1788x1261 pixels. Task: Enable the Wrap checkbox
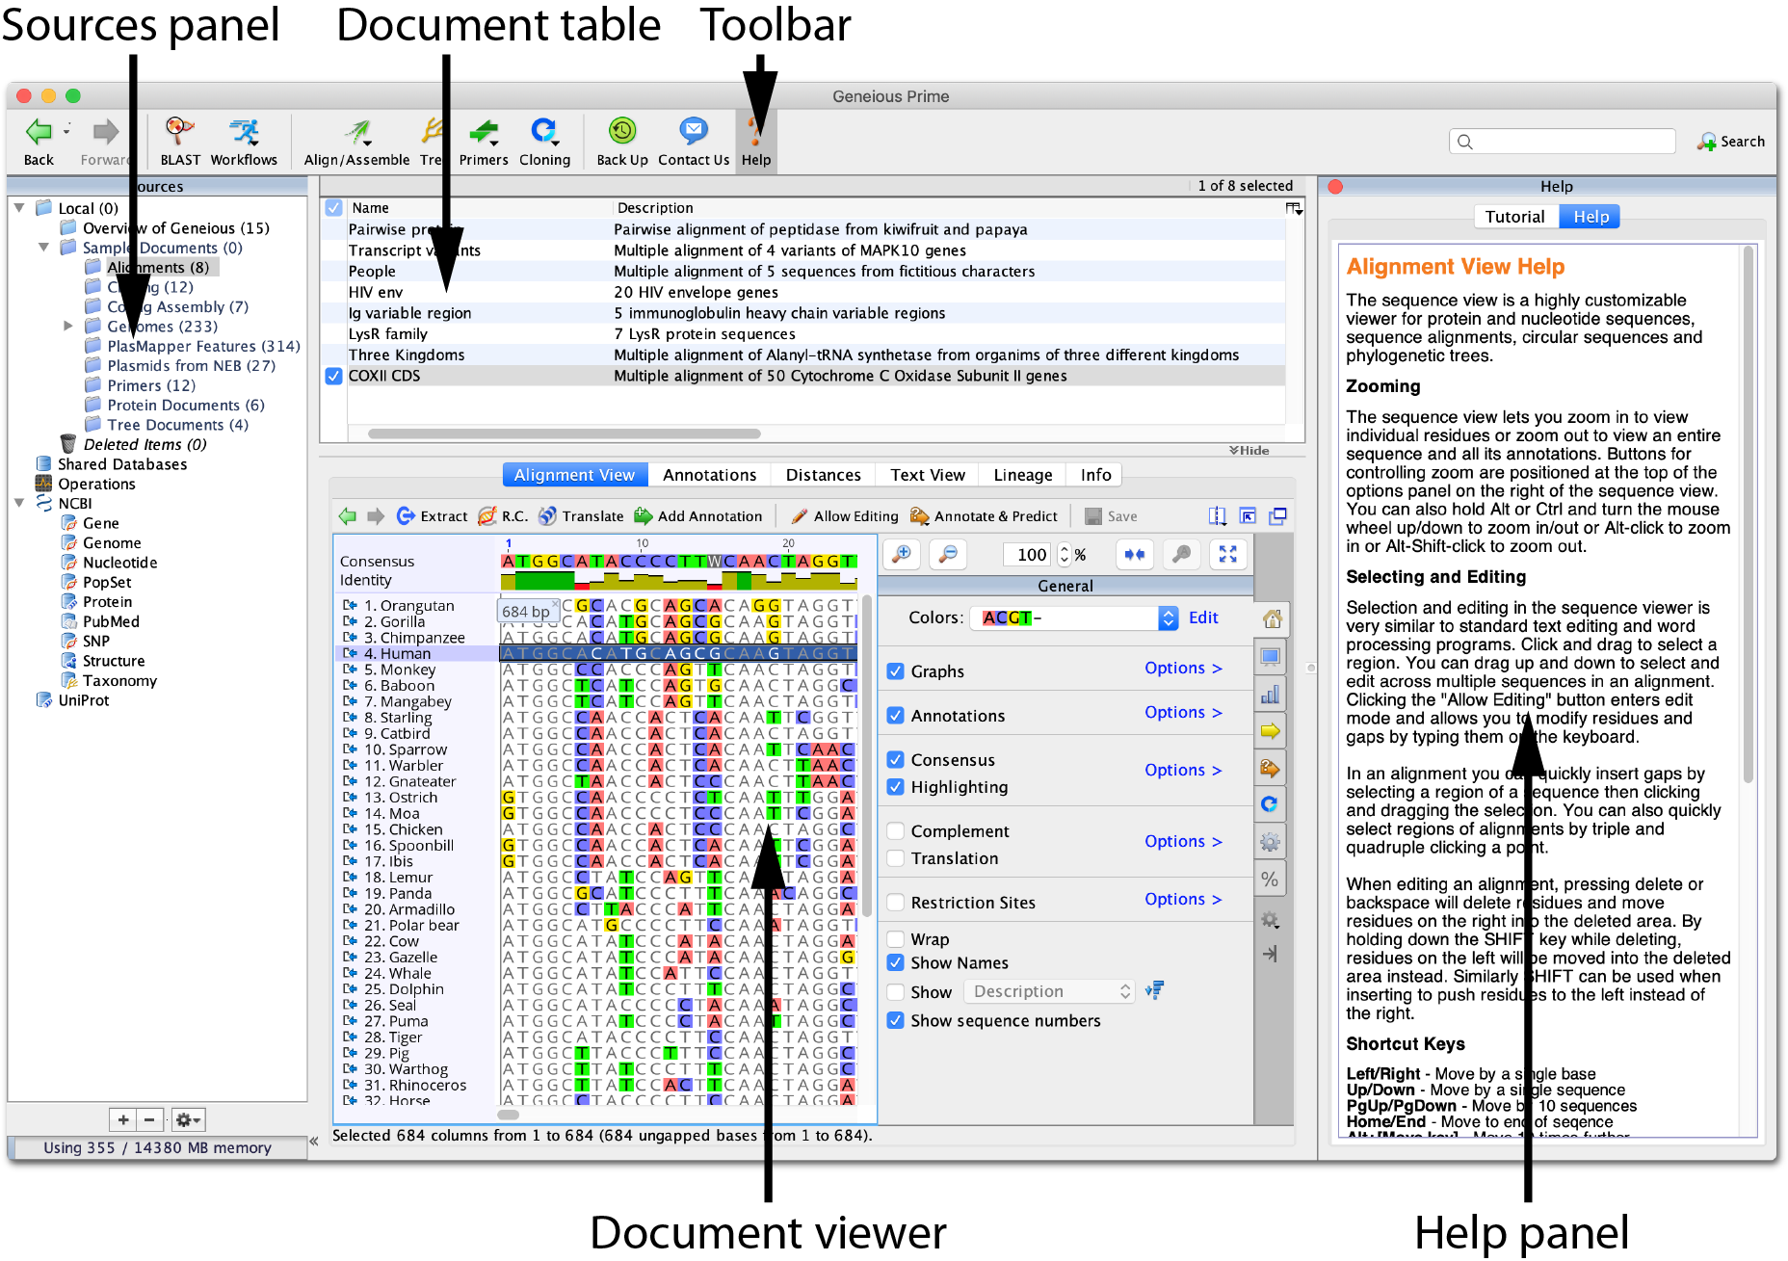click(896, 939)
